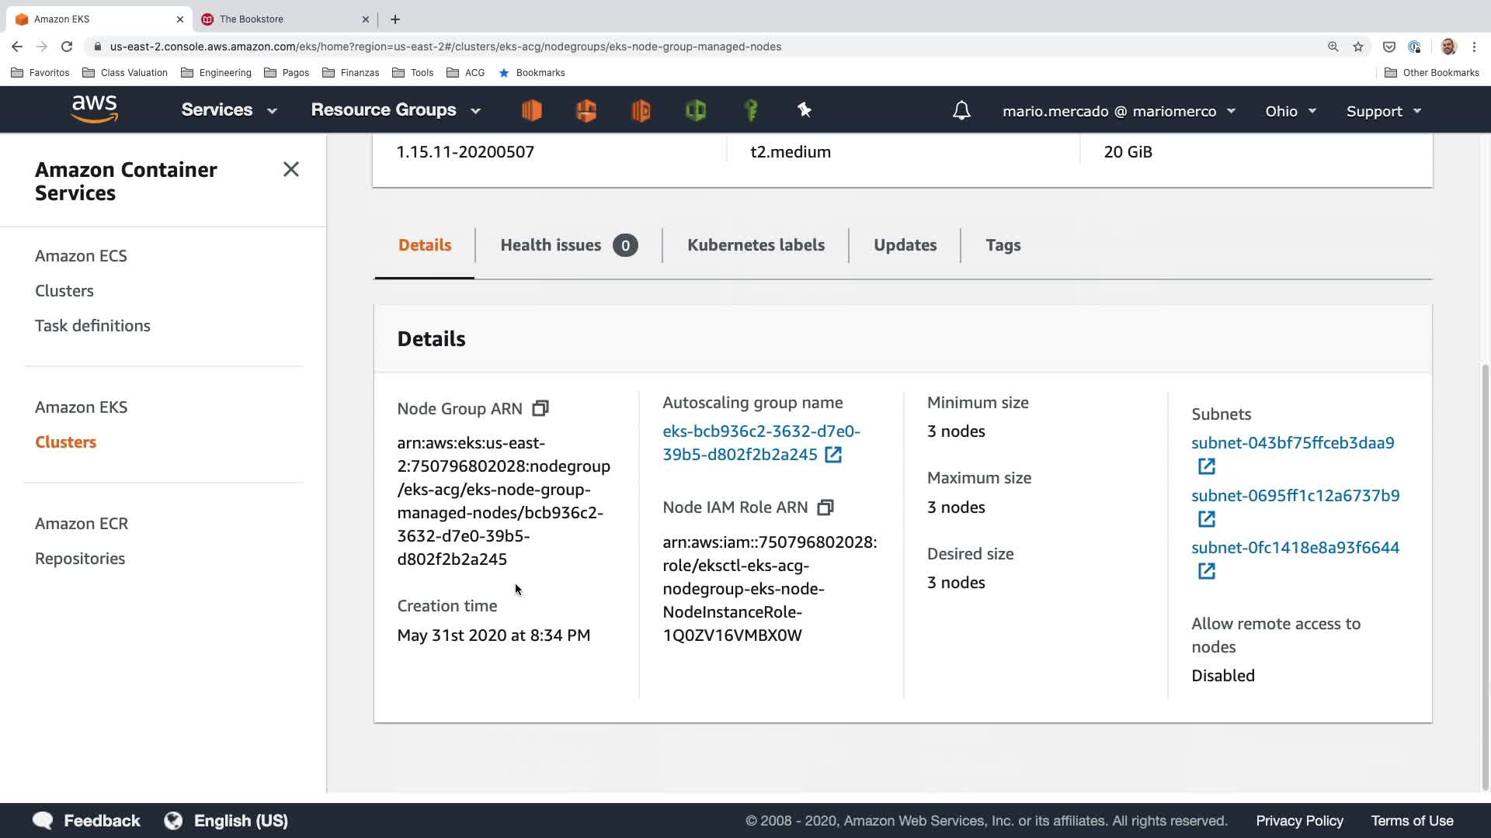The width and height of the screenshot is (1491, 838).
Task: Open the Updates tab
Action: pyautogui.click(x=905, y=245)
